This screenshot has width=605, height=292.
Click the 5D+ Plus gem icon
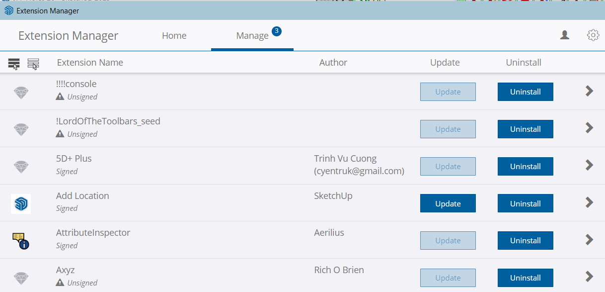(21, 167)
